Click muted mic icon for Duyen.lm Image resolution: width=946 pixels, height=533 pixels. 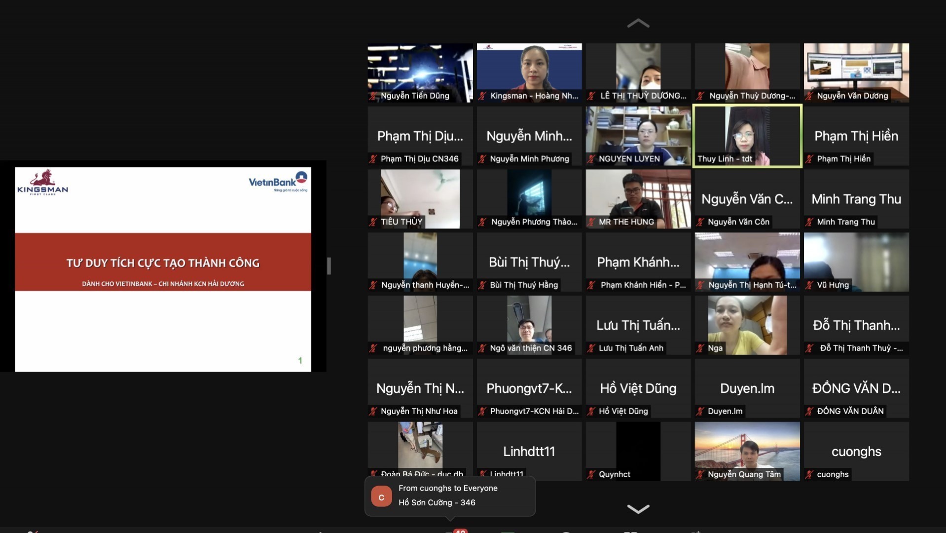[x=700, y=412]
